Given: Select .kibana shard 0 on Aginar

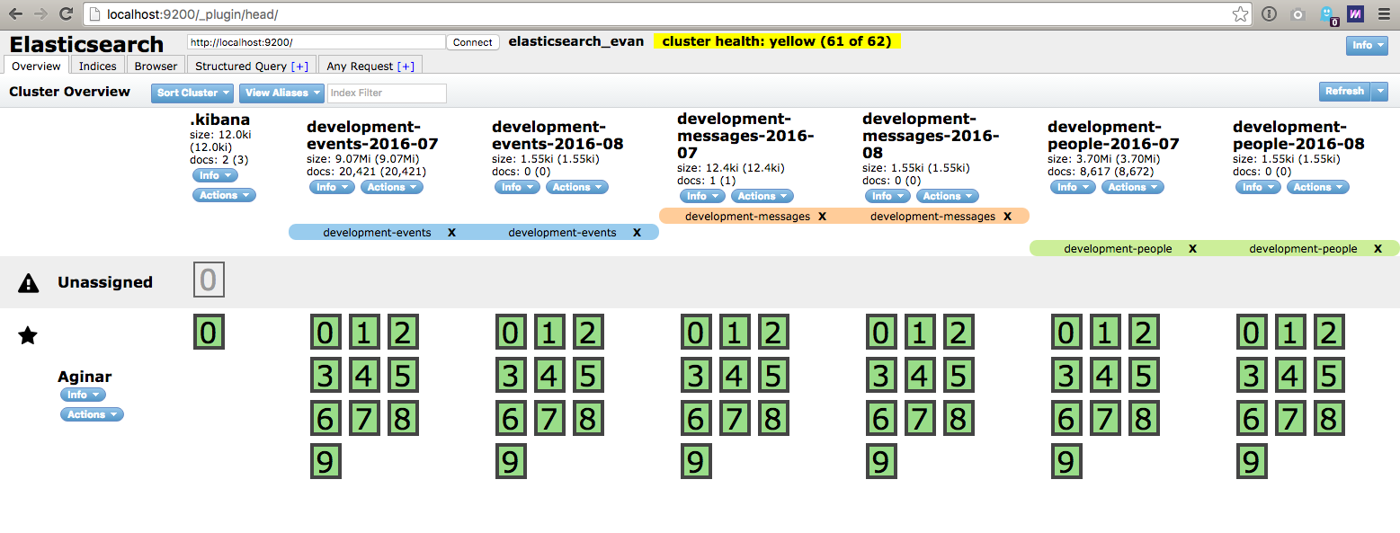Looking at the screenshot, I should tap(209, 333).
